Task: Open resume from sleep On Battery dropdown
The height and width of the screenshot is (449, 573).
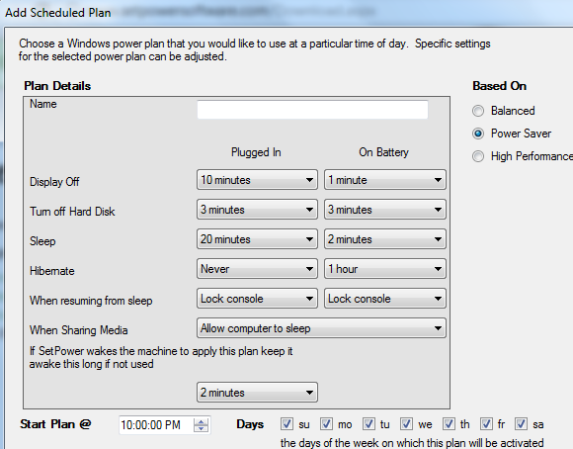Action: coord(385,299)
